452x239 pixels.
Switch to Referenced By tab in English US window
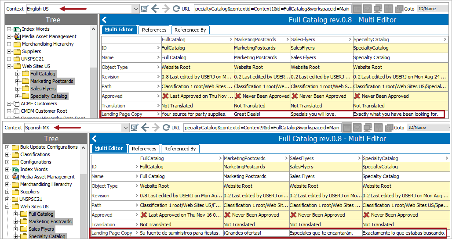pos(190,30)
